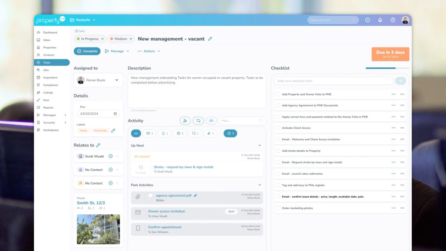Tick the Add Property and Owner Folio checkbox

coord(278,95)
